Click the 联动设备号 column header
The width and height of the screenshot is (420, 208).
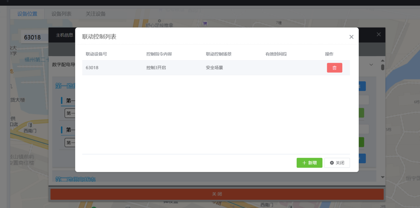tap(96, 54)
